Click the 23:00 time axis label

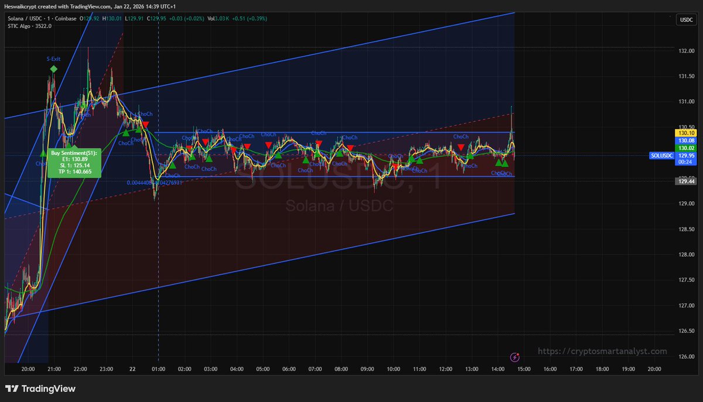pyautogui.click(x=106, y=369)
